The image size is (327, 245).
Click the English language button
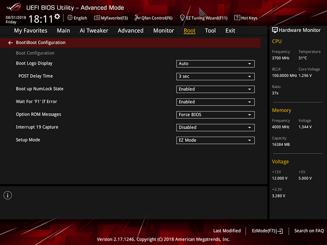click(77, 18)
